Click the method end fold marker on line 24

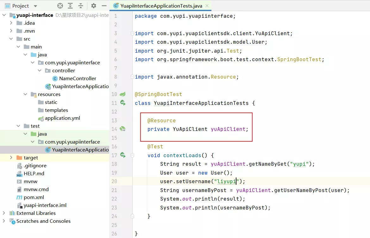pyautogui.click(x=132, y=216)
